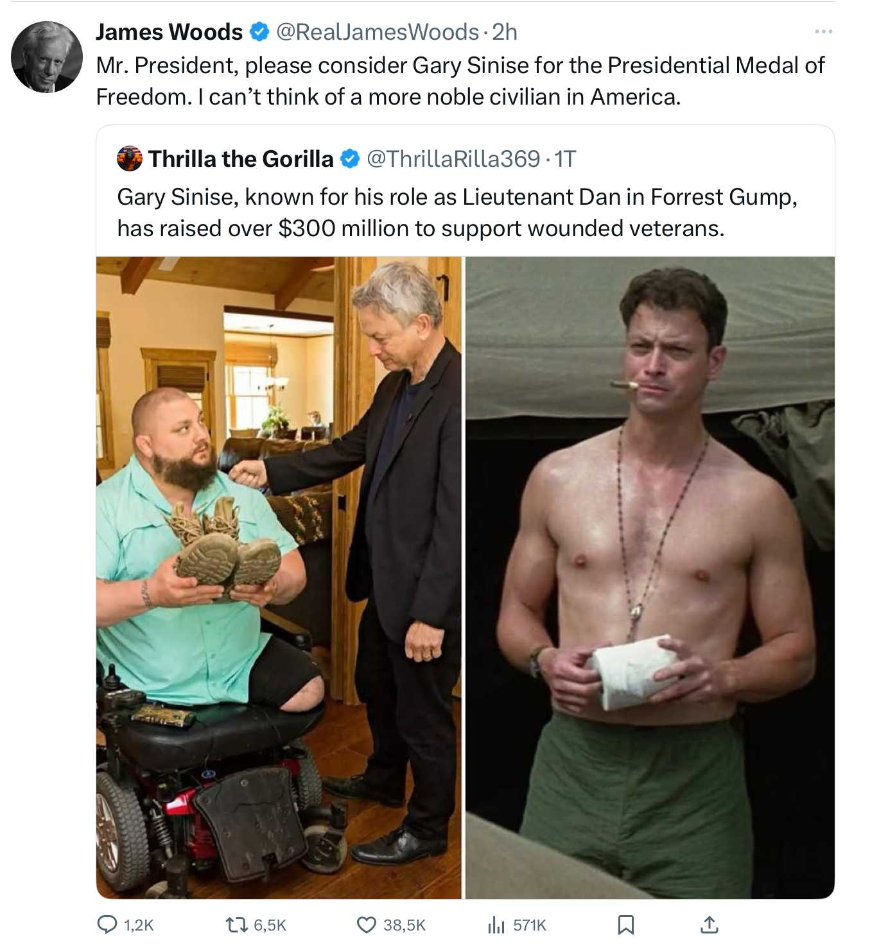The width and height of the screenshot is (888, 944).
Task: Open the wheelchair veteran photo
Action: click(x=279, y=578)
